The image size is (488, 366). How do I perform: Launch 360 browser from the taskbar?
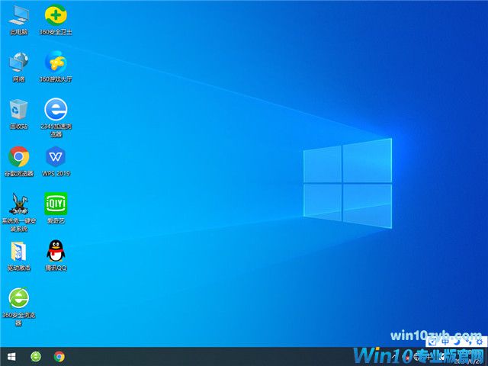click(36, 357)
